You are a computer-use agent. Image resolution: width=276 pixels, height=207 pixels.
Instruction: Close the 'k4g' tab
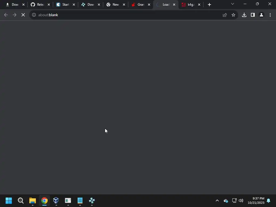coord(199,5)
